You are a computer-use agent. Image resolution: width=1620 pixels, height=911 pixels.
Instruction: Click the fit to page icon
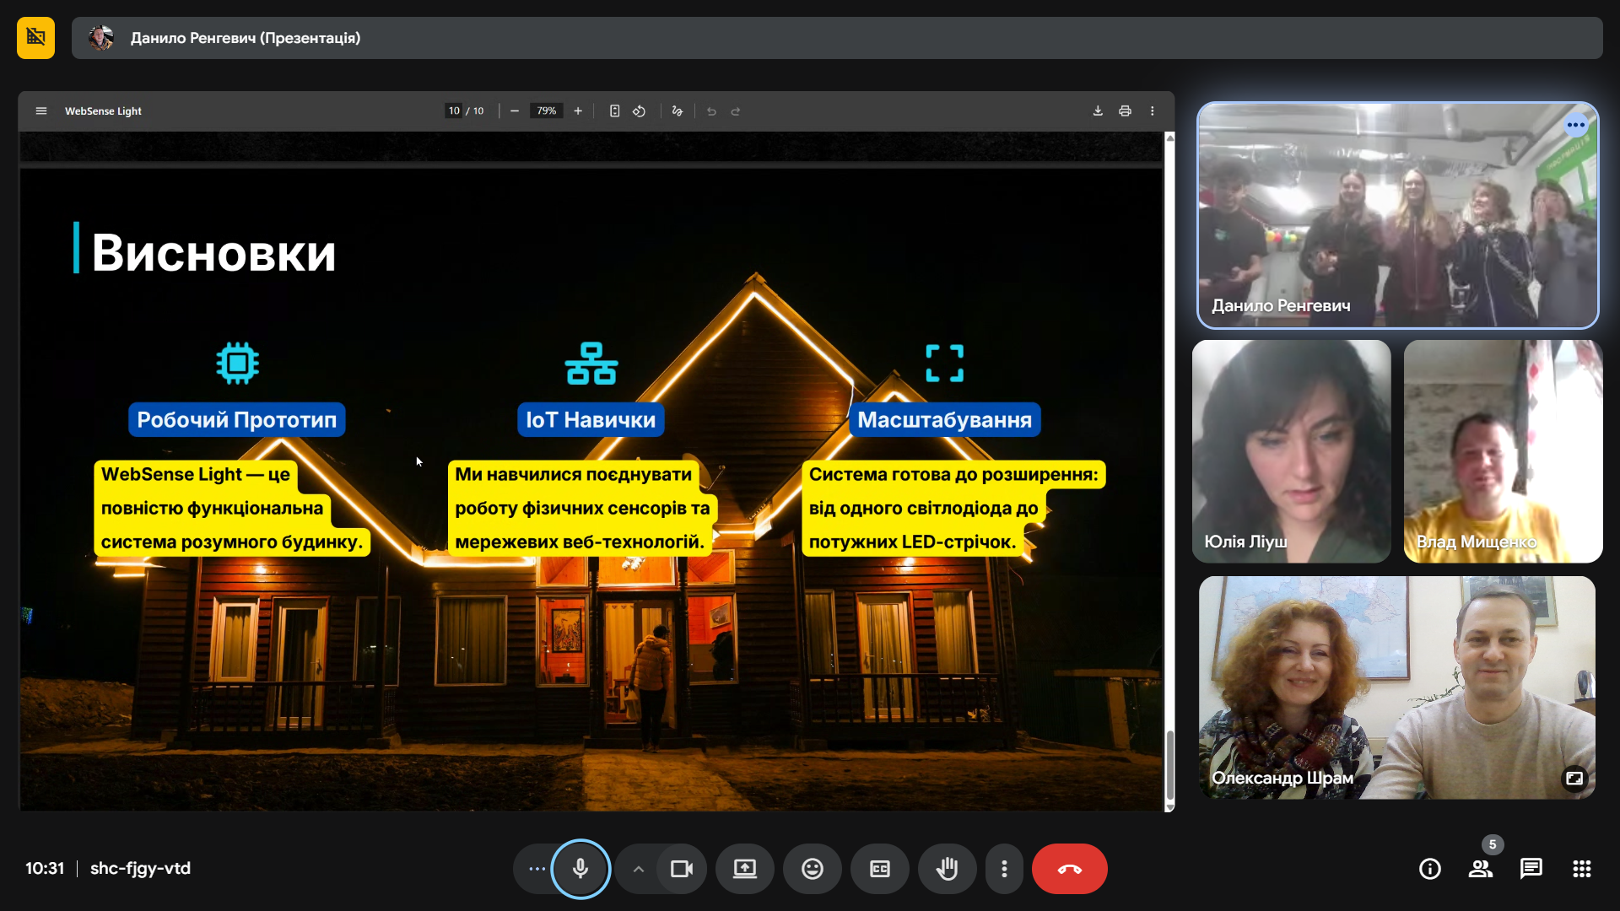(614, 111)
